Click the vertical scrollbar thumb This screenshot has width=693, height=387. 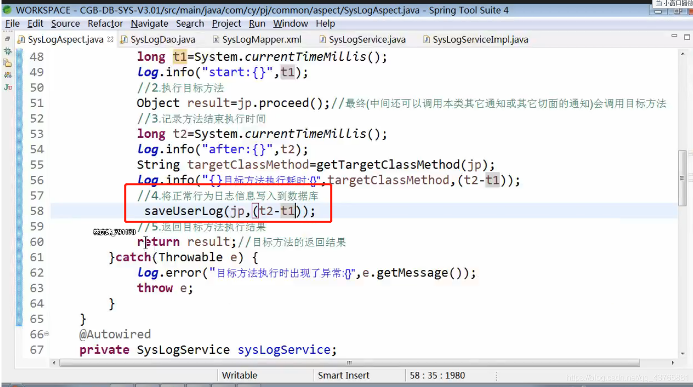point(683,177)
